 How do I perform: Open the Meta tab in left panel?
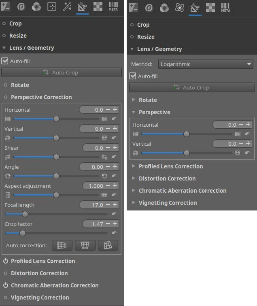coord(113,6)
